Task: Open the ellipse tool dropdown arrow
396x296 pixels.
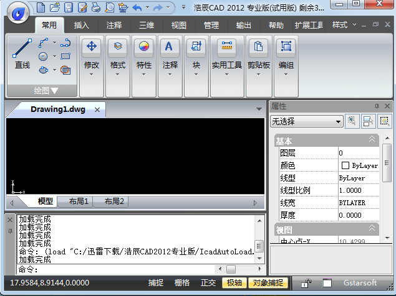Action: click(54, 70)
